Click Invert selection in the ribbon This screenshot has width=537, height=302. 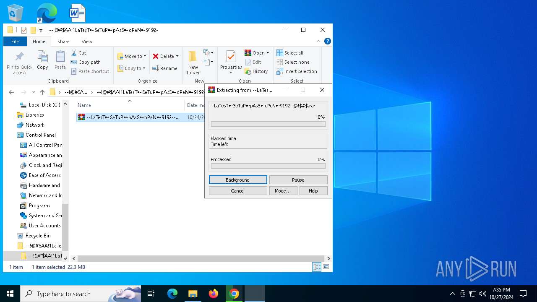pos(297,71)
